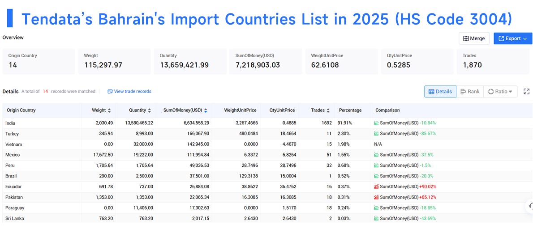Click the Sri Lanka comparison chart icon
The image size is (533, 229).
coord(376,218)
